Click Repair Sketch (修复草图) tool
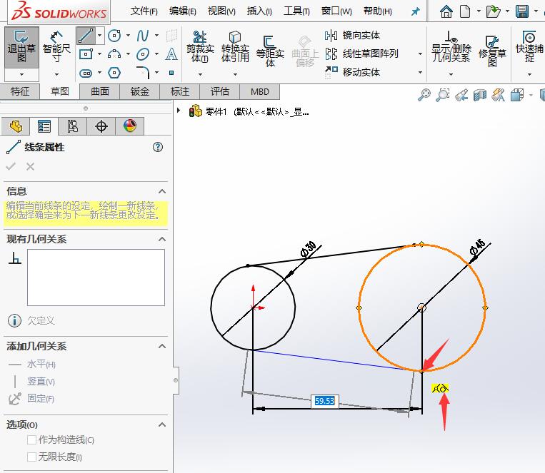This screenshot has width=545, height=473. pyautogui.click(x=492, y=51)
